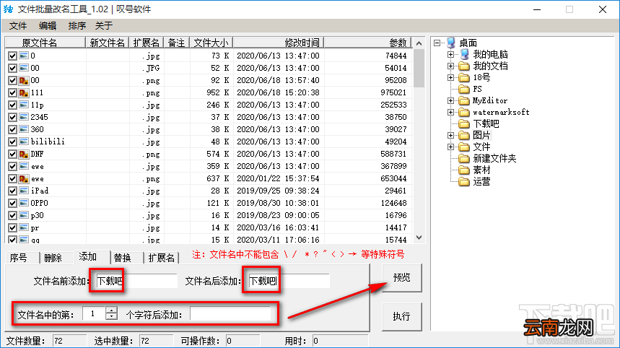Sort by 修改时间 column header
Viewport: 620px width, 348px height.
pos(279,43)
